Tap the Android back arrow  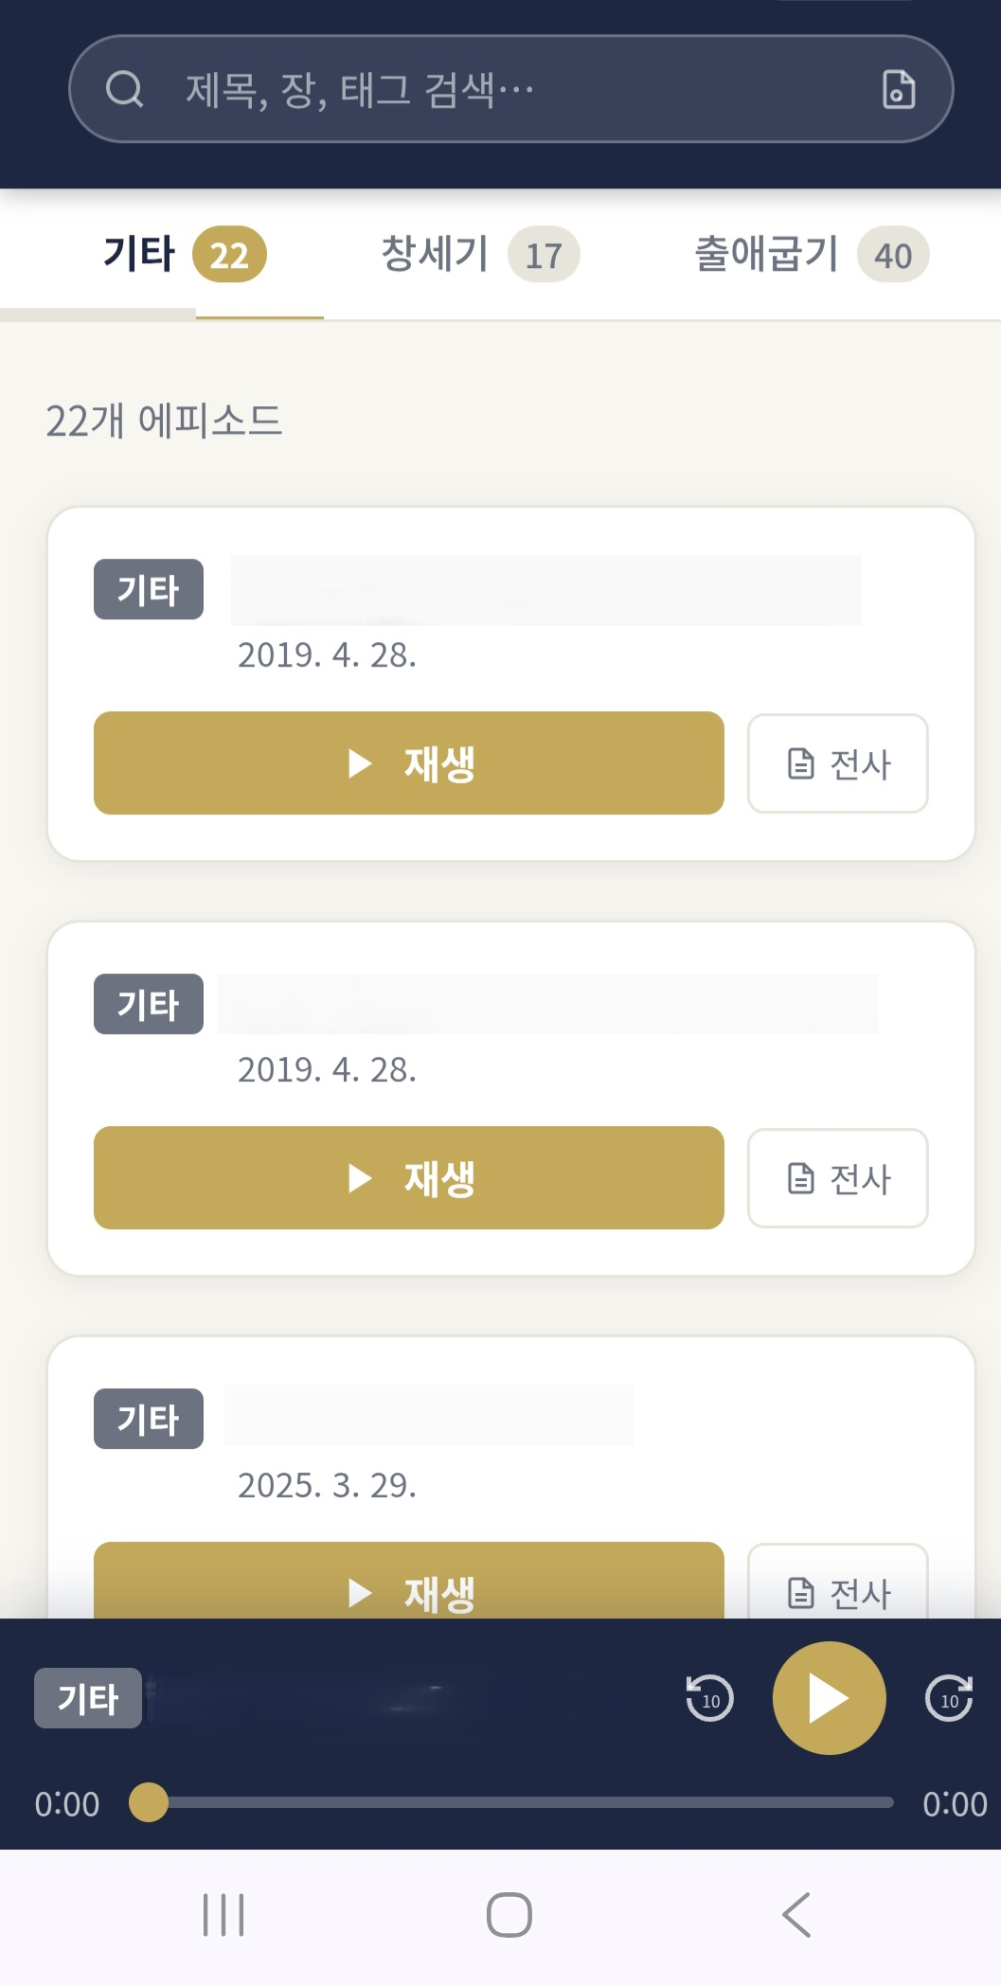(x=796, y=1915)
